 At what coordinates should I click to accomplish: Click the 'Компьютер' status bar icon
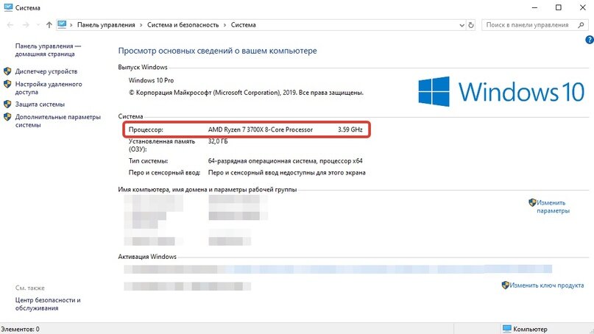pyautogui.click(x=507, y=329)
